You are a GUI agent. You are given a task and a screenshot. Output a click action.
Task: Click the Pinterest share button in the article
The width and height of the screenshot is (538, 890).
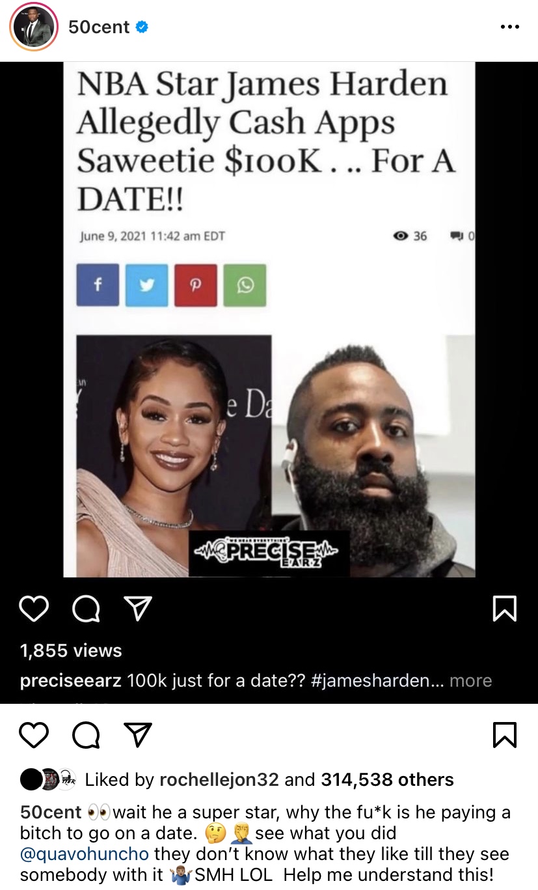tap(196, 285)
